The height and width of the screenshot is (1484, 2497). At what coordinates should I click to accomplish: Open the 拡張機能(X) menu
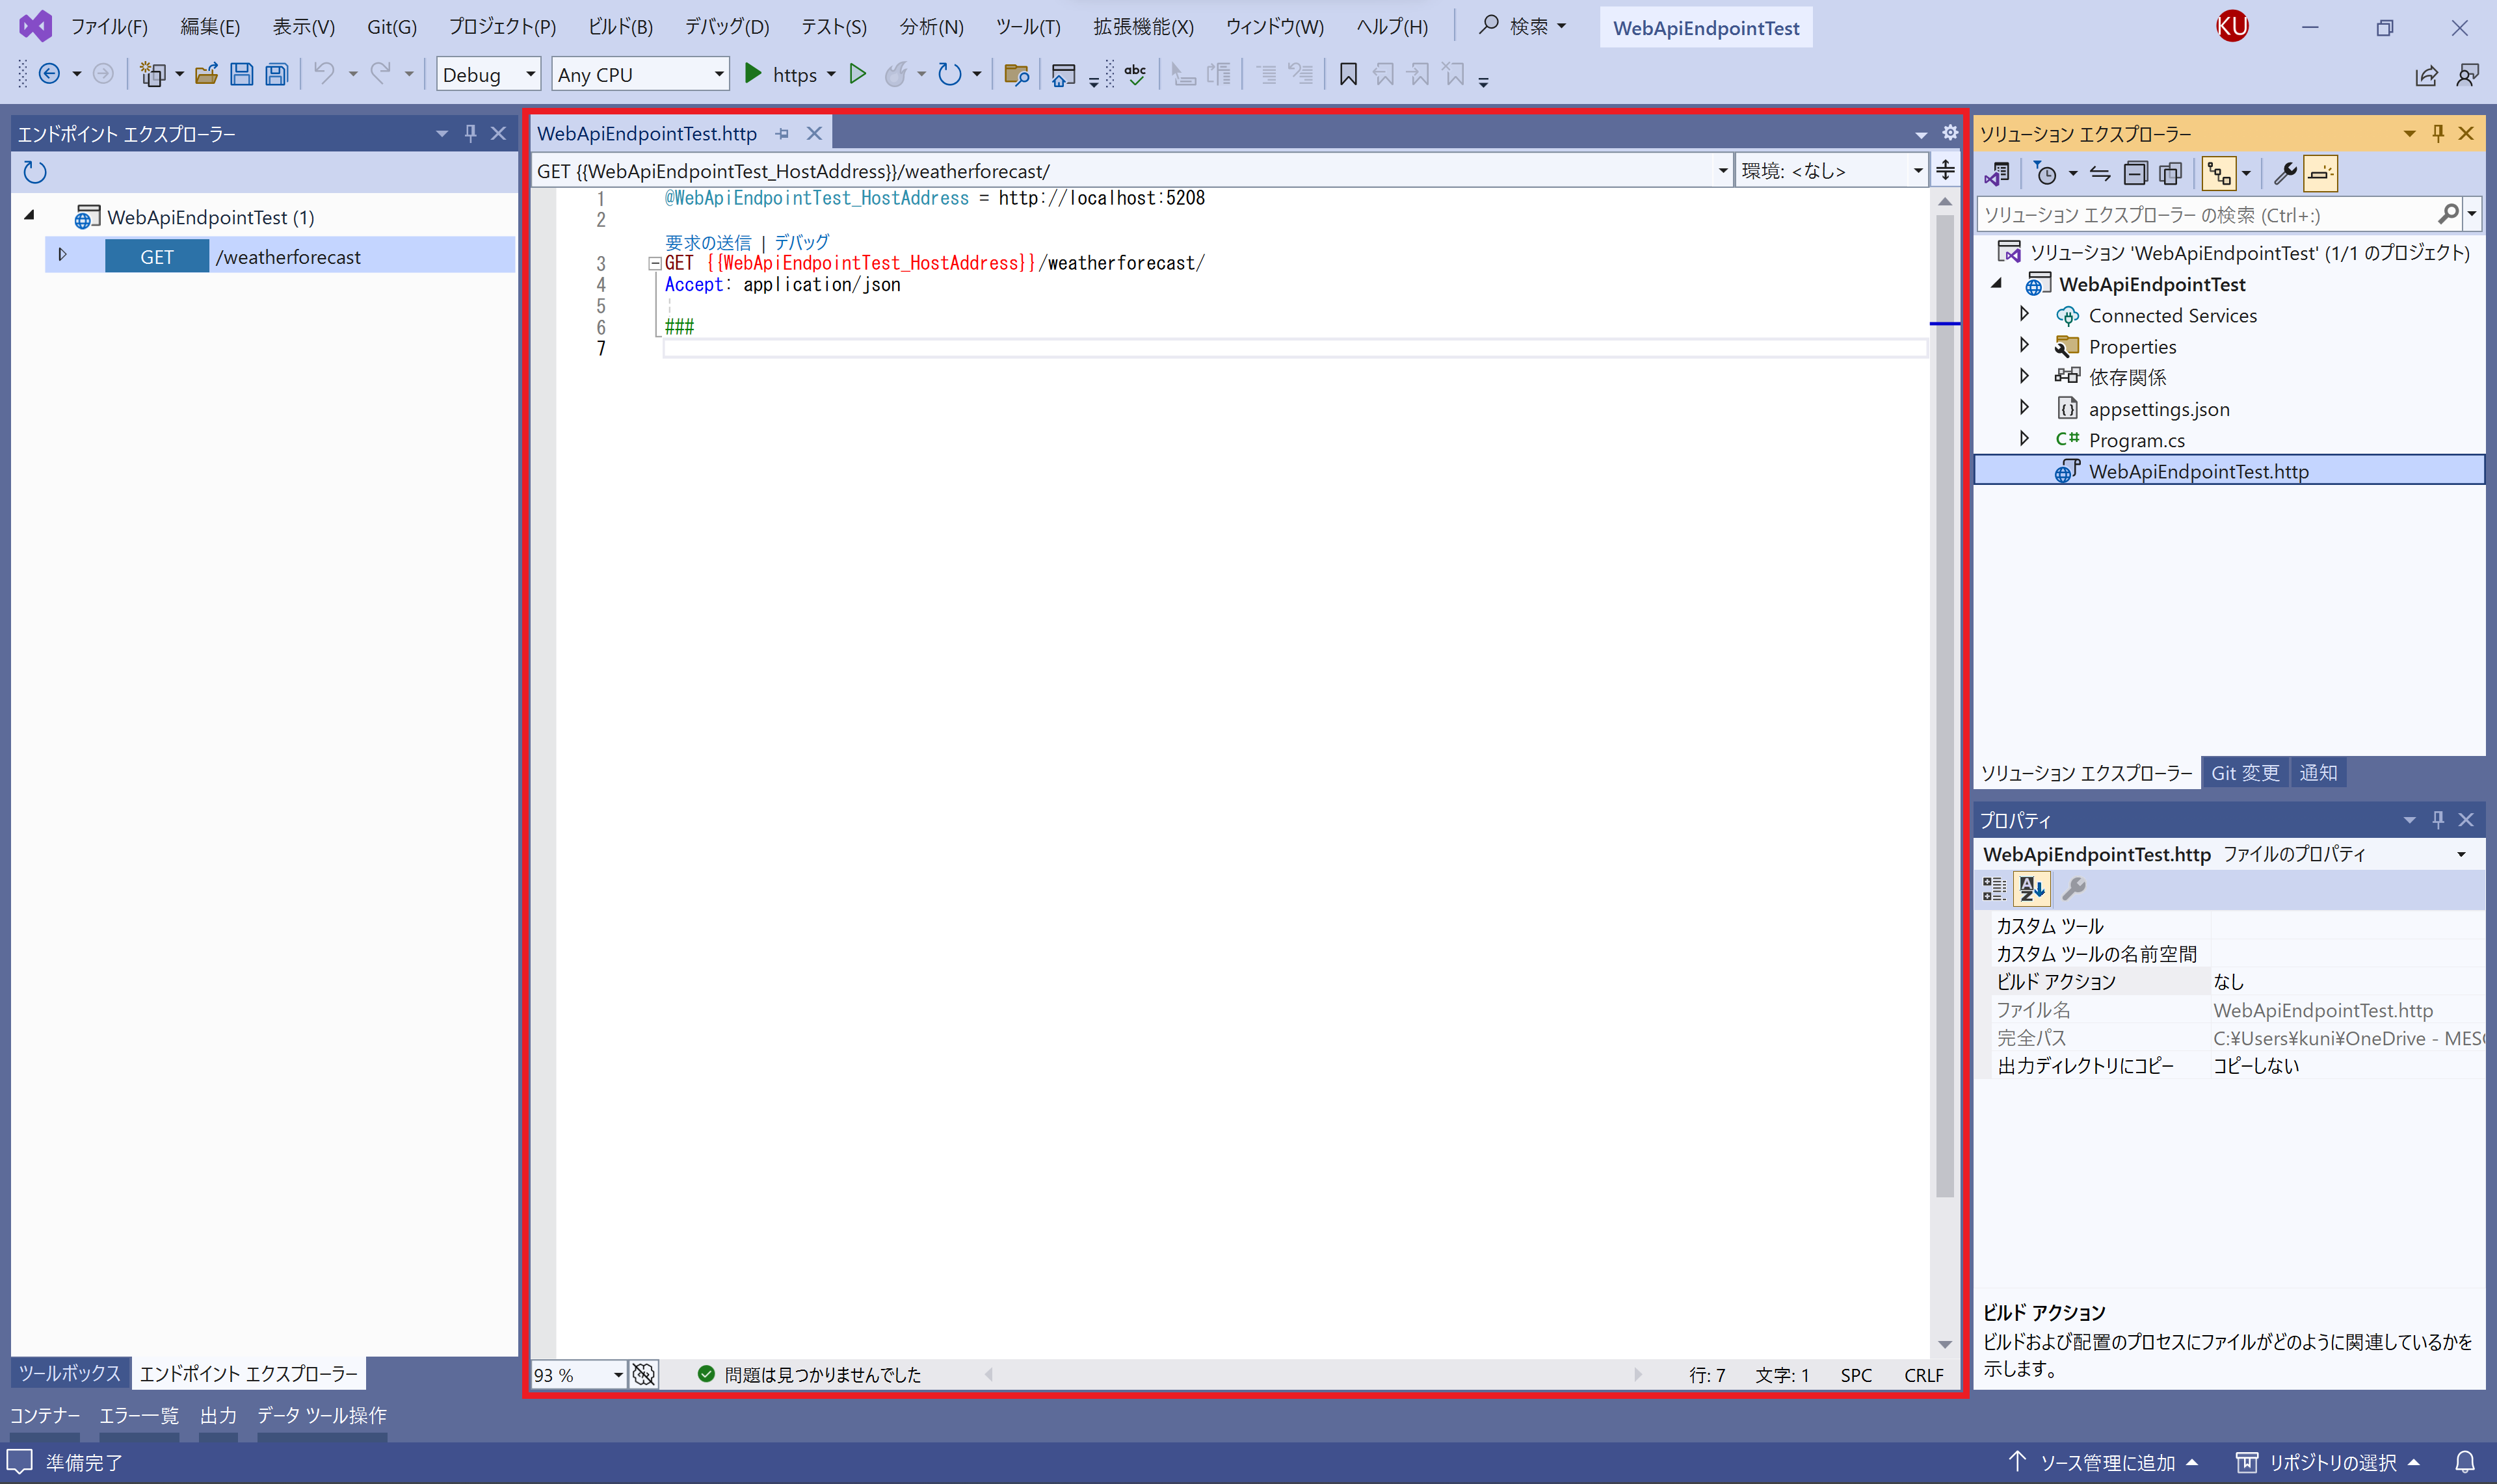point(1143,27)
